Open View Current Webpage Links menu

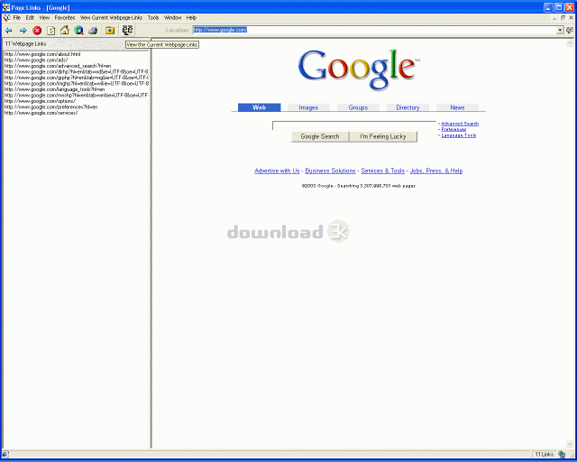point(111,18)
